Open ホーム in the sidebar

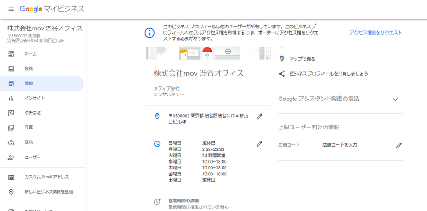point(42,54)
